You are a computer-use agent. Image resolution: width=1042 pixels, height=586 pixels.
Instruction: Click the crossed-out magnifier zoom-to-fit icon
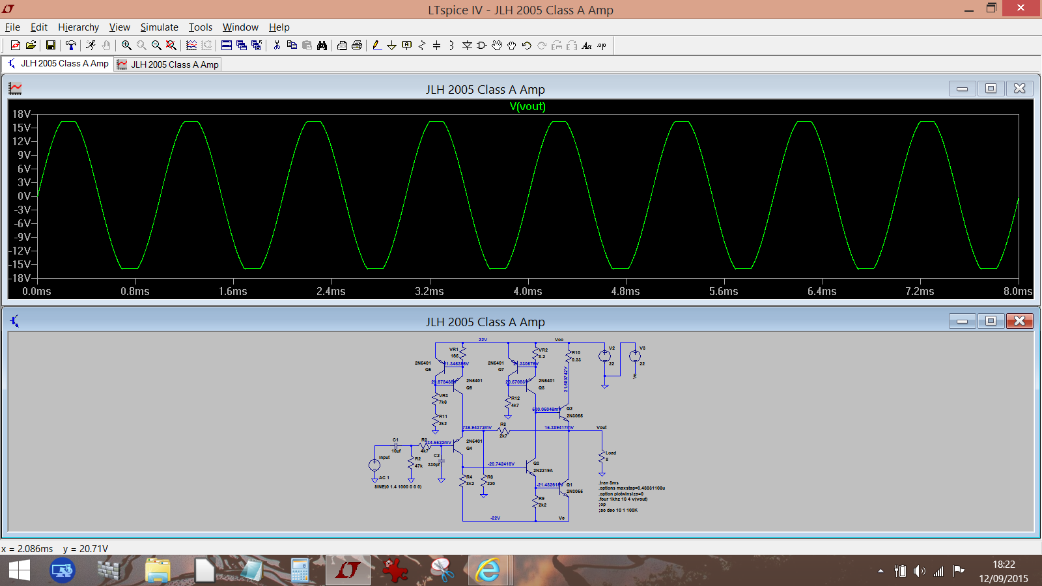coord(171,45)
